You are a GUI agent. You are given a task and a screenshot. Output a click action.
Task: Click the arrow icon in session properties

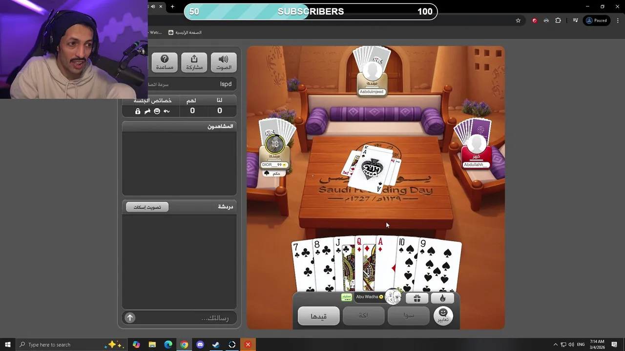pos(167,111)
